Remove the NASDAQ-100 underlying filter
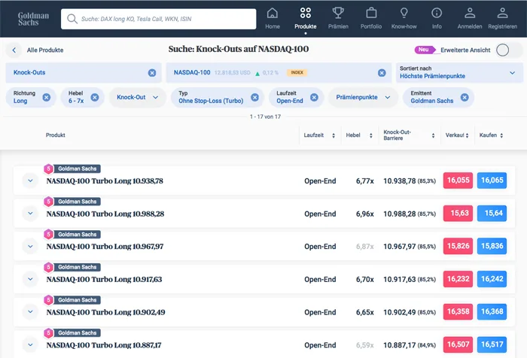 [382, 72]
